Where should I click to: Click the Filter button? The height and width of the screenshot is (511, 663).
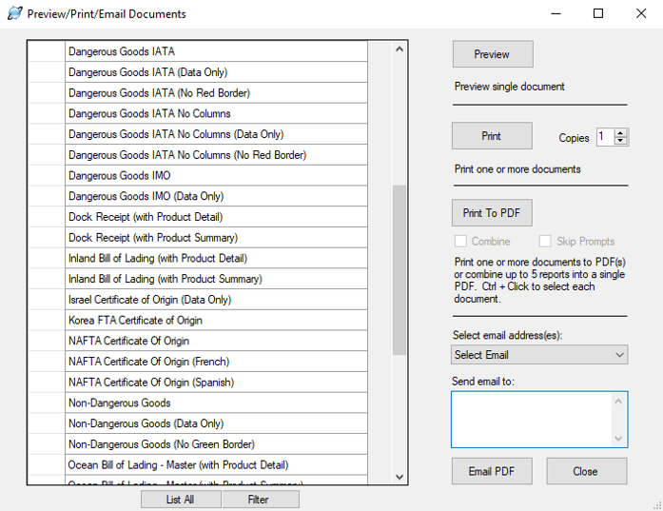point(261,500)
